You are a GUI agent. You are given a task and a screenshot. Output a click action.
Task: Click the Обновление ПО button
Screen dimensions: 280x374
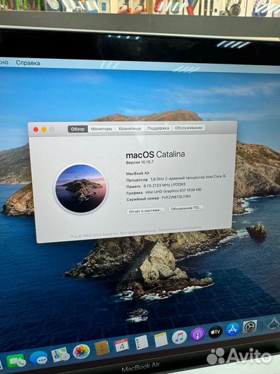pyautogui.click(x=186, y=208)
